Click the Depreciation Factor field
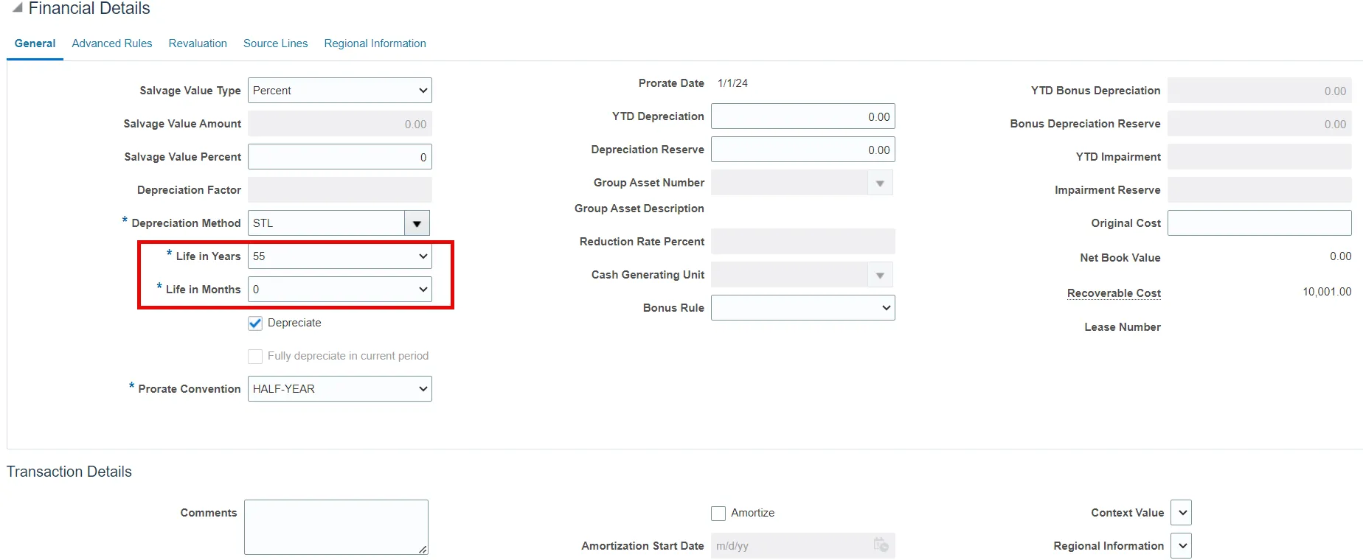1363x560 pixels. [340, 190]
